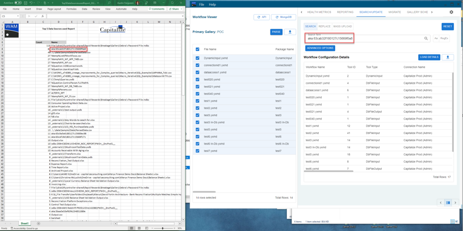Open the settings gear in WAM
Viewport: 463px width, 231px height.
pyautogui.click(x=451, y=12)
